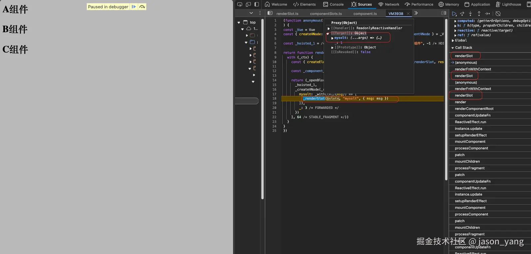Show more file tabs with the chevron

(x=416, y=13)
